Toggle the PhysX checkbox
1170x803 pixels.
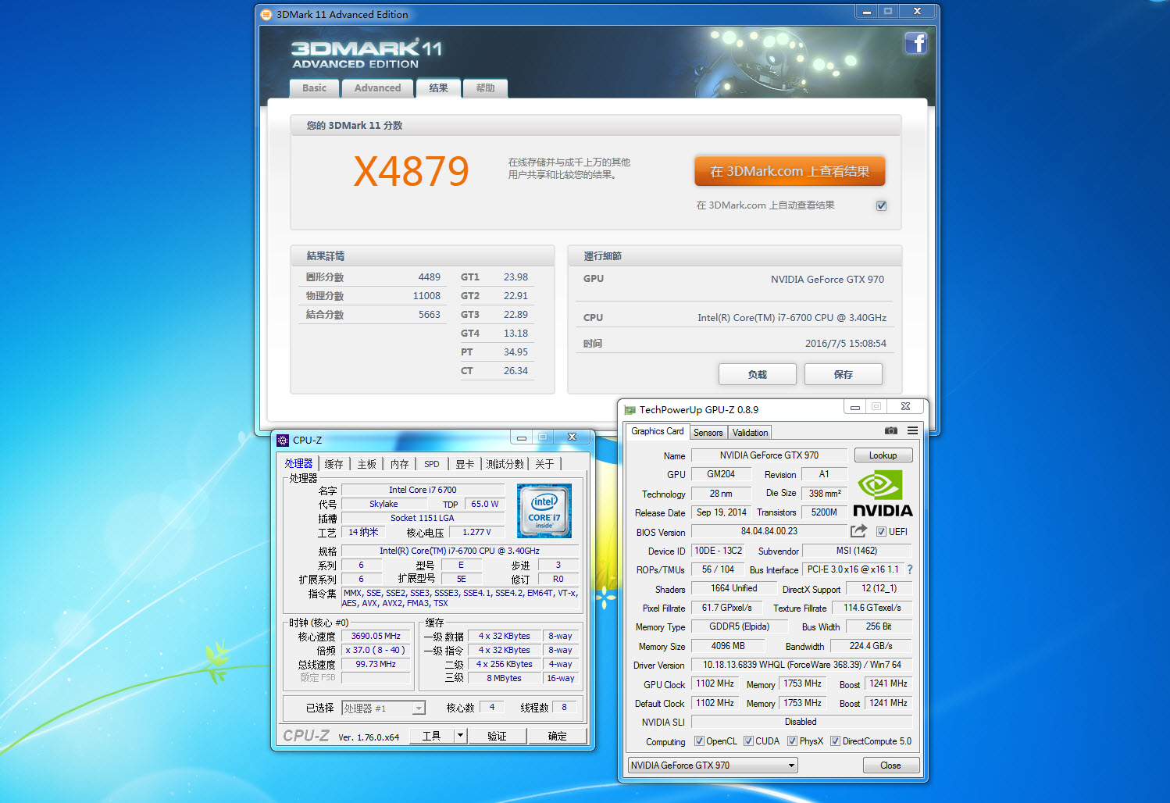pos(792,741)
